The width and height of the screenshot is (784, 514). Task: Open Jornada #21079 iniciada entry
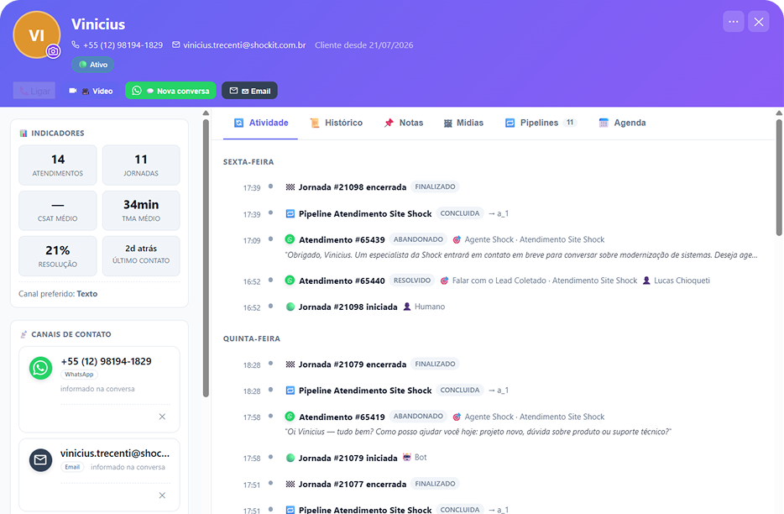[348, 458]
